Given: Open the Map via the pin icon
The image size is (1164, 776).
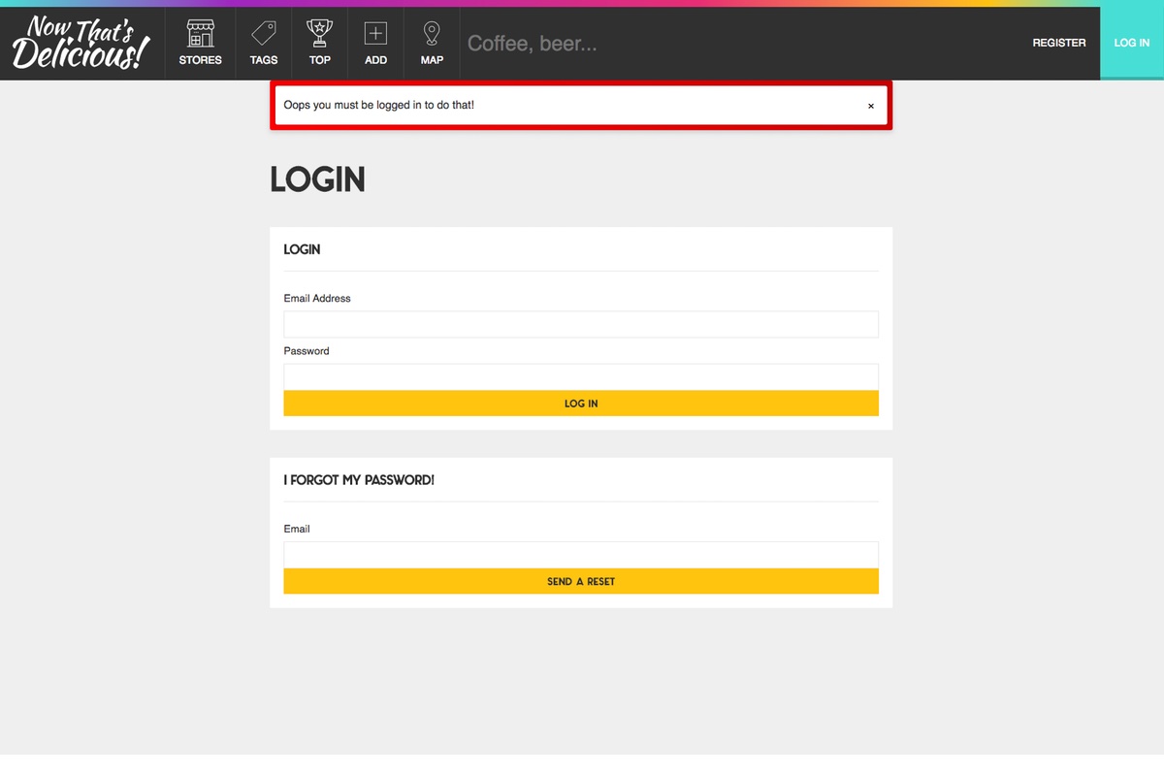Looking at the screenshot, I should point(432,34).
